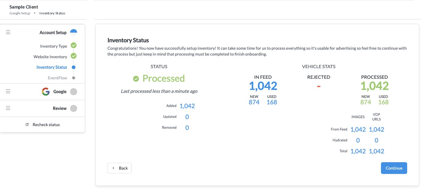Click the gray dot next to EventFlow

coord(74,78)
